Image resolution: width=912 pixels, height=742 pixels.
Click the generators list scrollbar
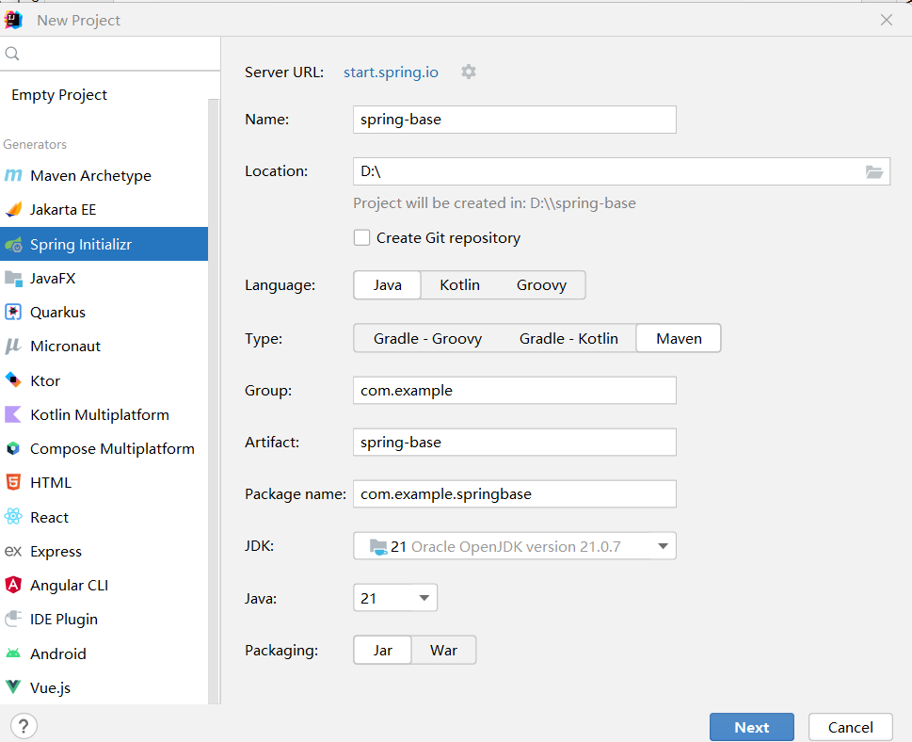tap(214, 401)
